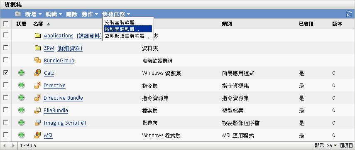Click the FileBundle file icon
355x150 pixels.
[x=38, y=110]
